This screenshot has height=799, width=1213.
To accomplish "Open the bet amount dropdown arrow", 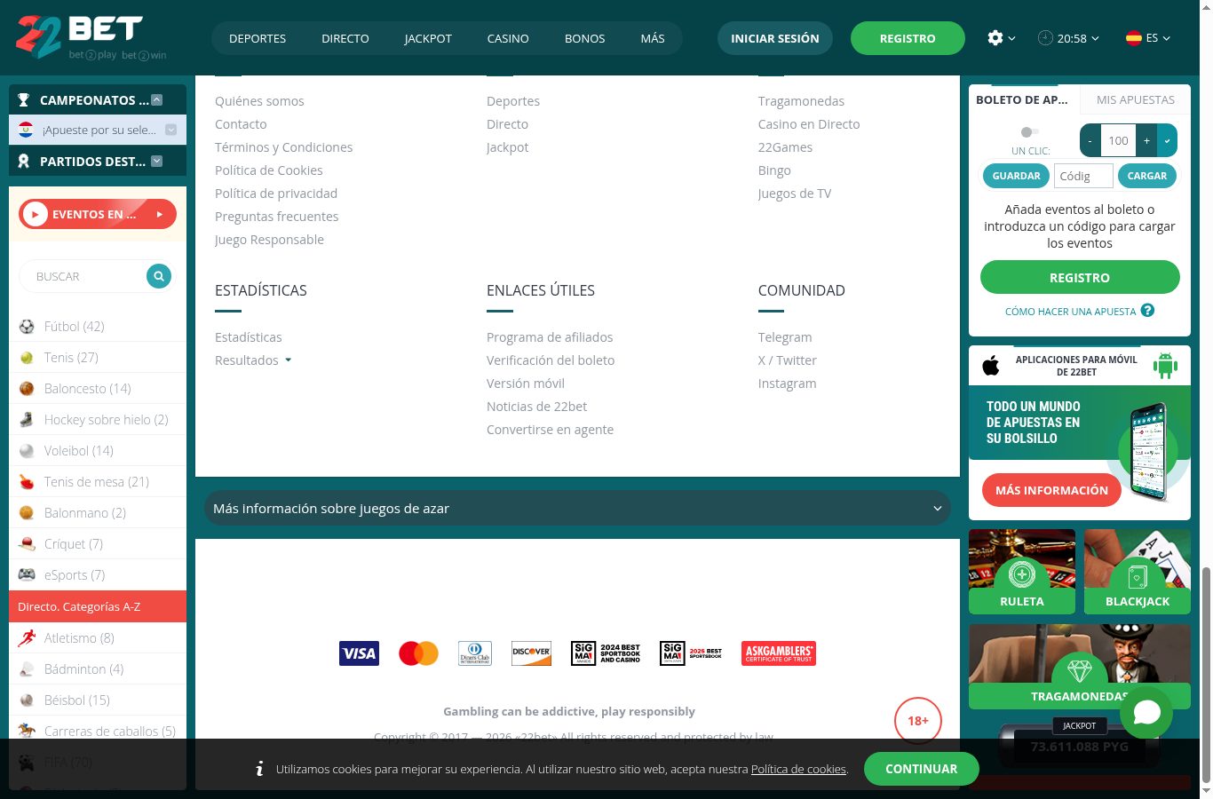I will coord(1168,140).
